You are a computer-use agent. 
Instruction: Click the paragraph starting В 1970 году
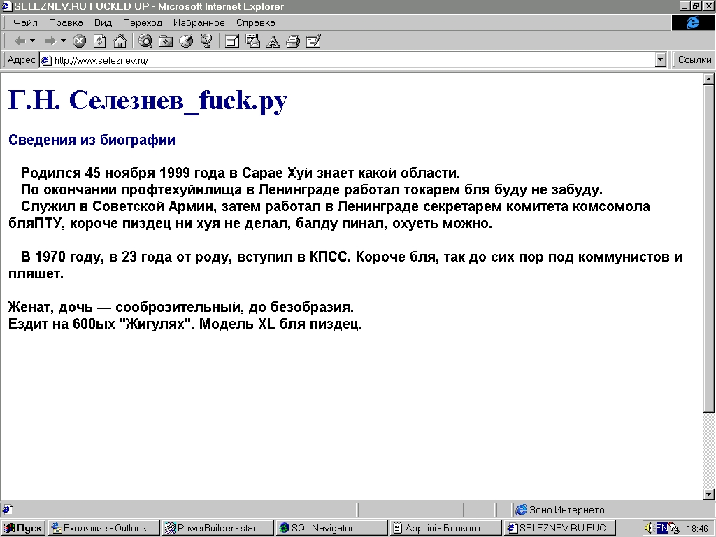(345, 265)
